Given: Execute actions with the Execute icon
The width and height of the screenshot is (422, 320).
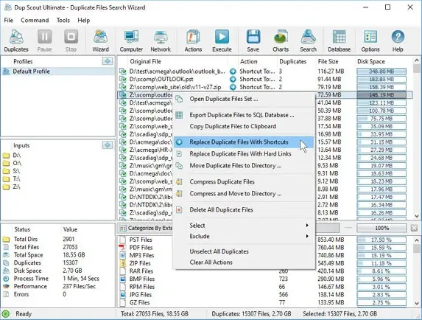Looking at the screenshot, I should point(222,41).
